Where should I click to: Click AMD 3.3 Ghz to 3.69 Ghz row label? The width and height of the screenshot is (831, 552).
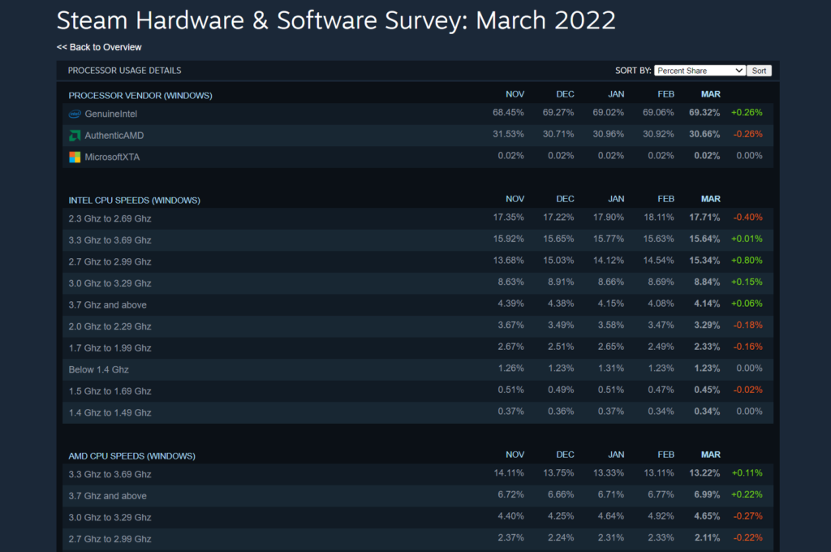click(110, 475)
